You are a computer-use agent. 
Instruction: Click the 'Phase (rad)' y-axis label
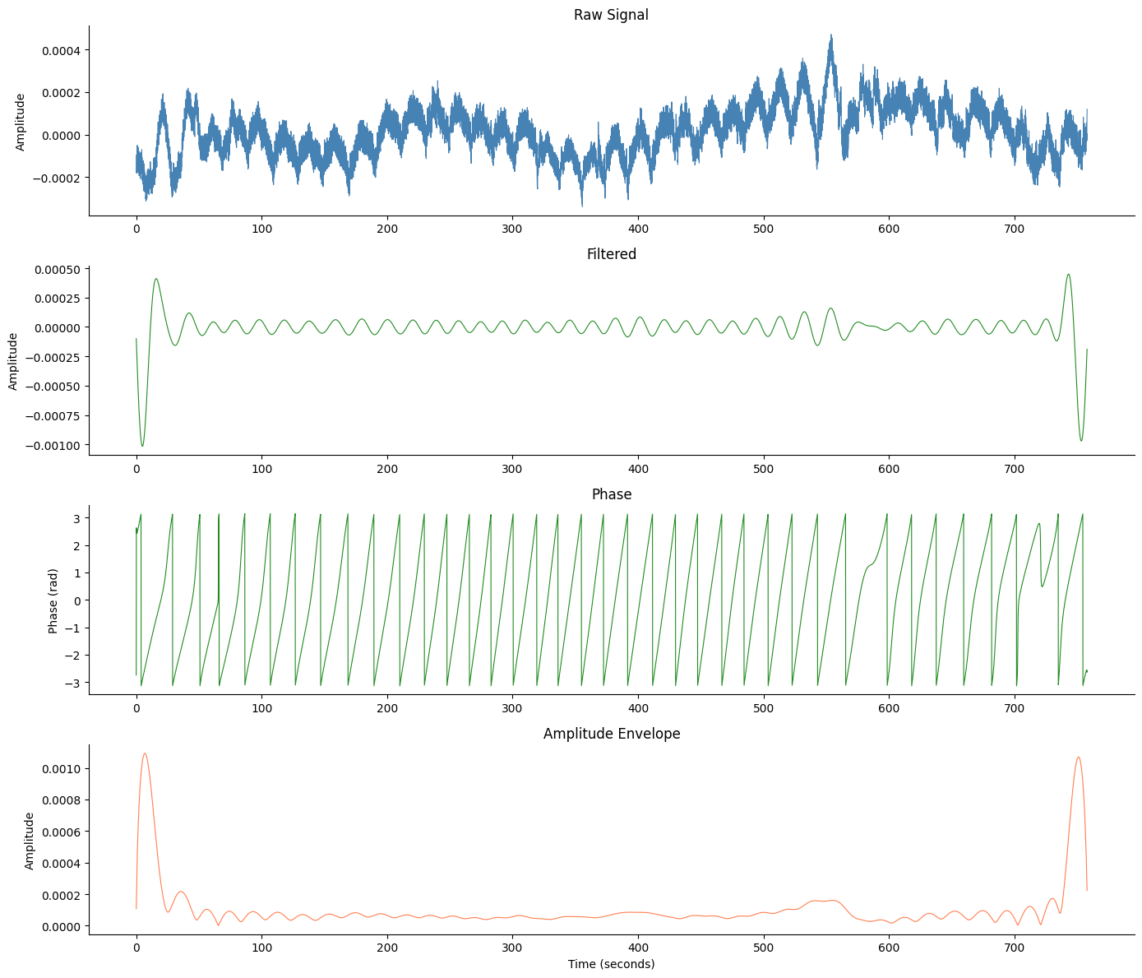click(x=53, y=600)
